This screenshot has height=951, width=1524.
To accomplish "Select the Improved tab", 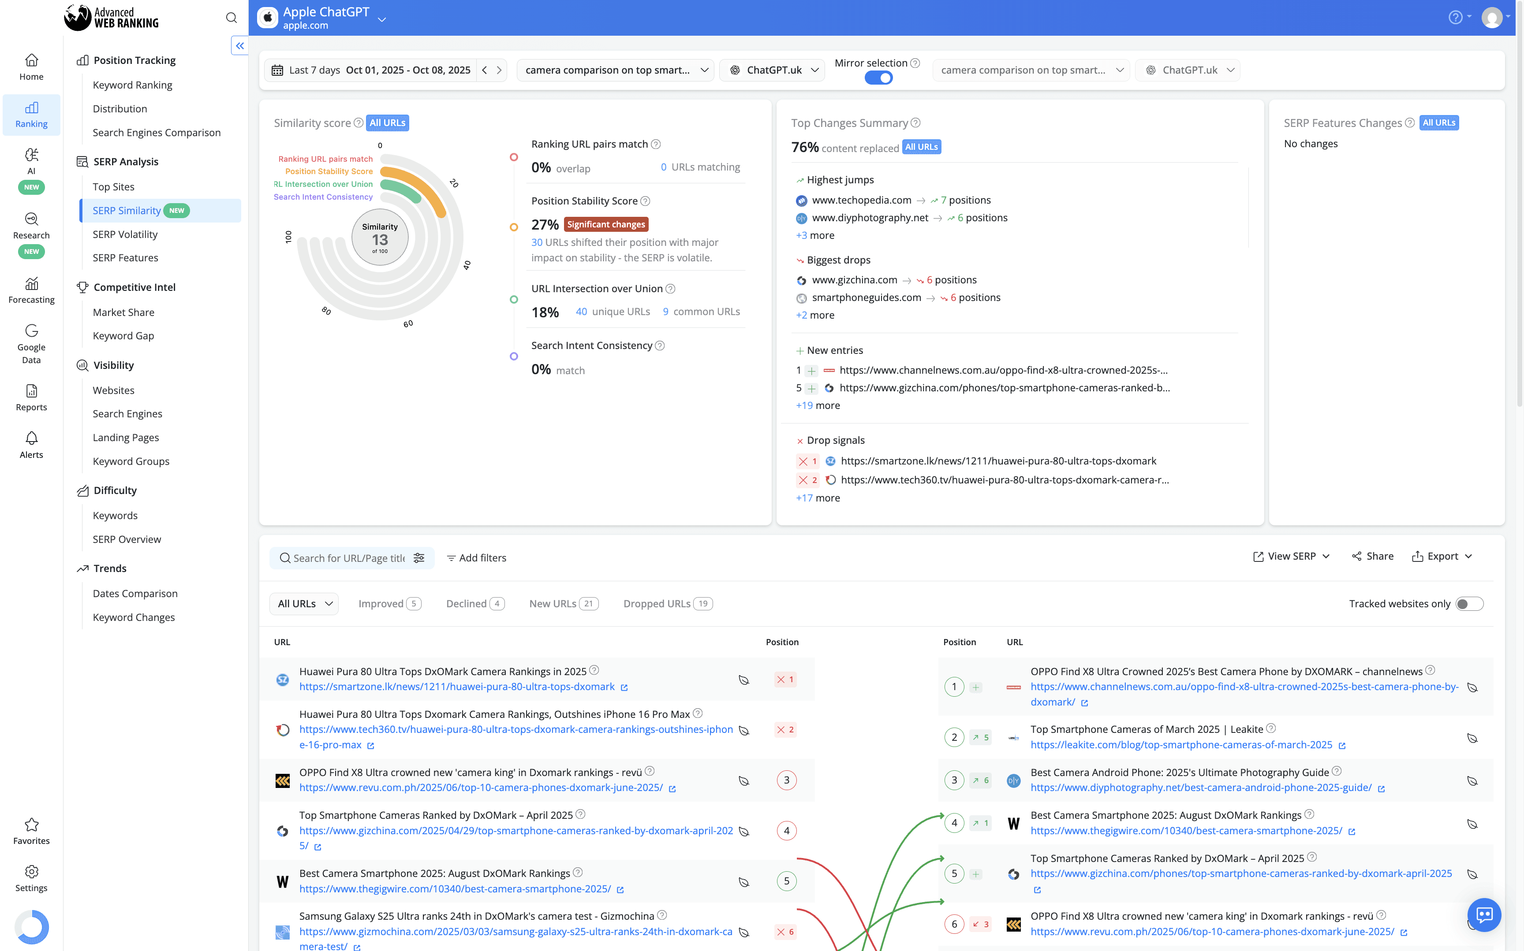I will point(389,604).
